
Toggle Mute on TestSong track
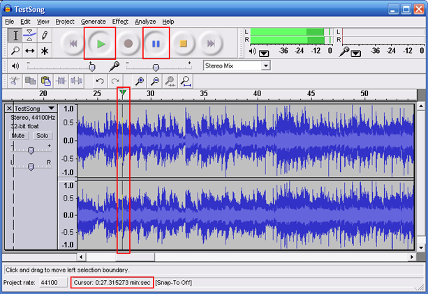pyautogui.click(x=18, y=135)
